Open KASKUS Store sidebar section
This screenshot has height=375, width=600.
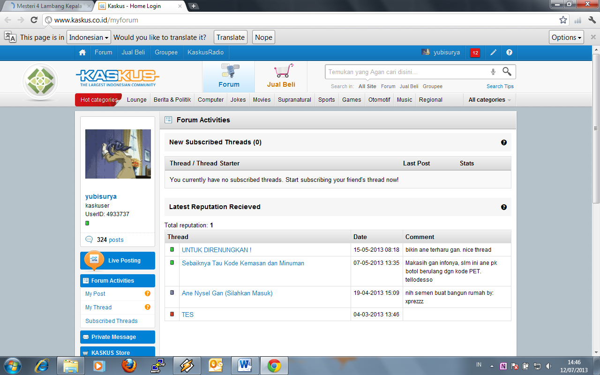pos(118,351)
